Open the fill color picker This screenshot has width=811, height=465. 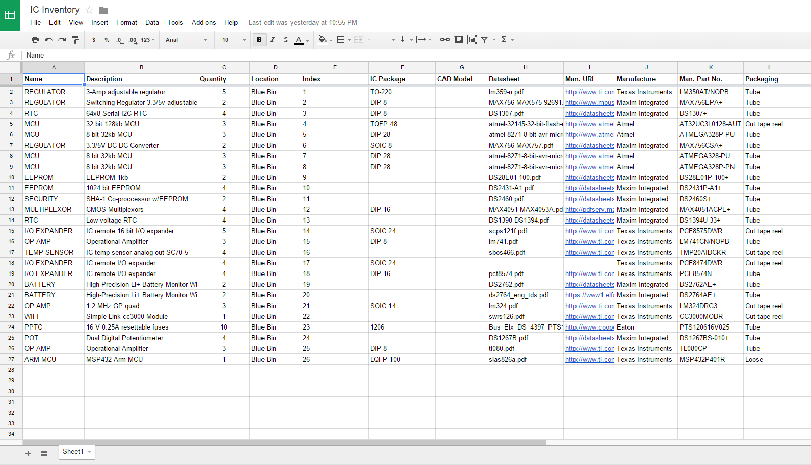(x=324, y=40)
